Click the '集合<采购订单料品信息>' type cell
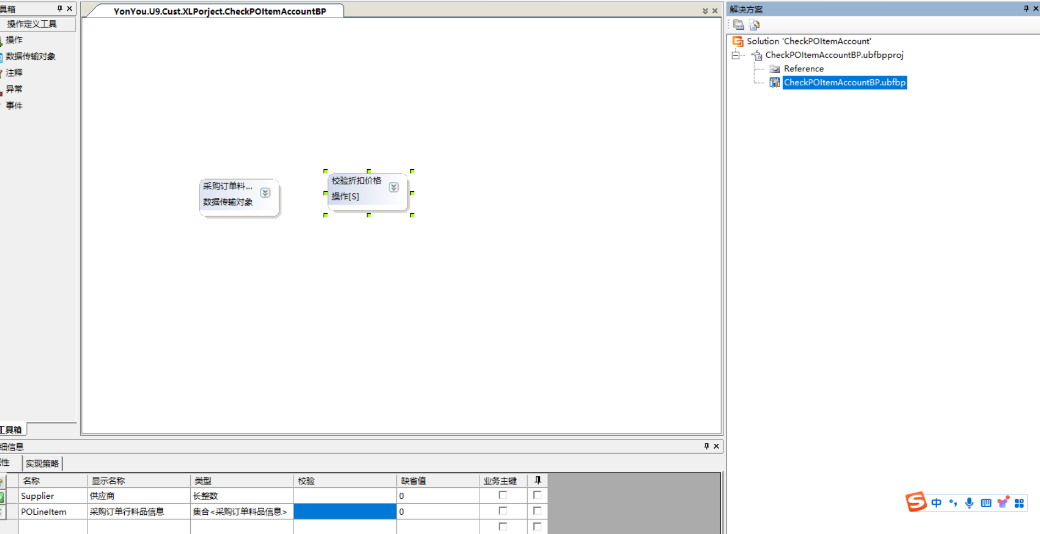 pyautogui.click(x=242, y=511)
